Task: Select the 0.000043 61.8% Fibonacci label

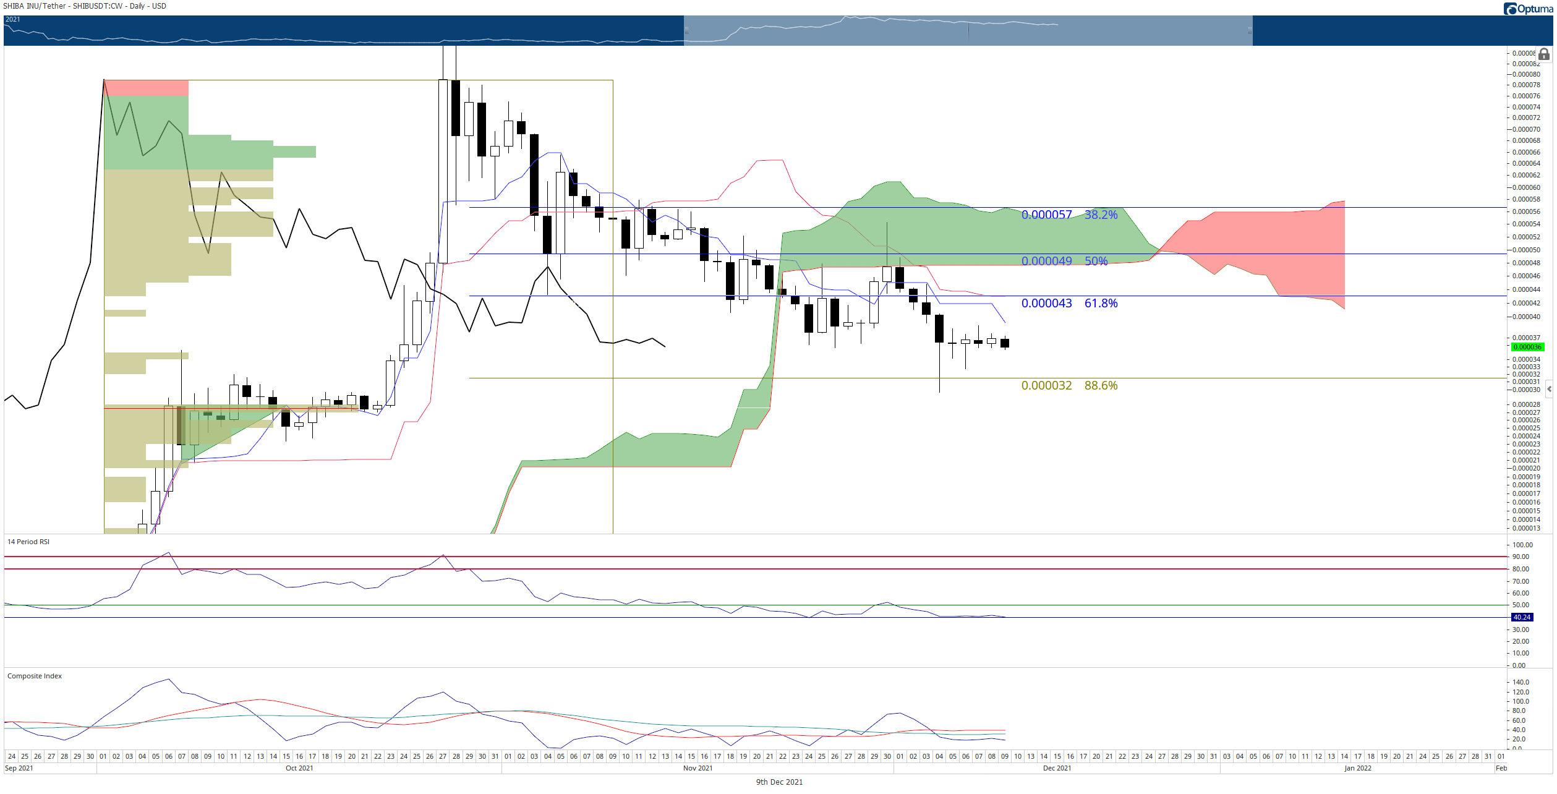Action: pos(1069,303)
